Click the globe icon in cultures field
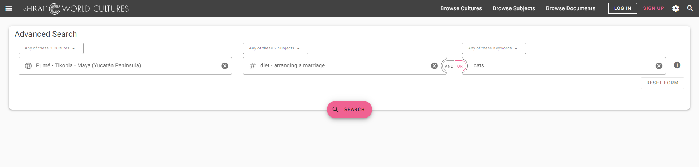The width and height of the screenshot is (699, 167). click(x=28, y=66)
